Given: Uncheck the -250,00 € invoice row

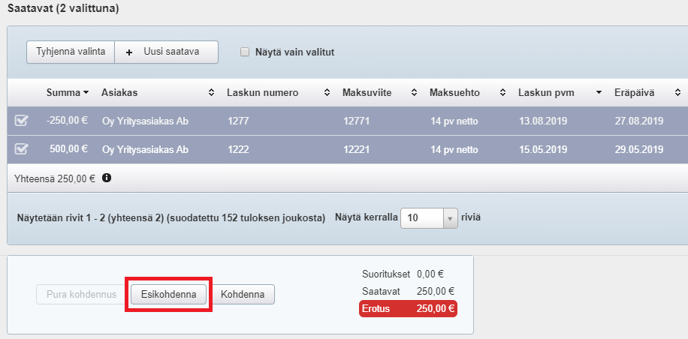Looking at the screenshot, I should [22, 121].
